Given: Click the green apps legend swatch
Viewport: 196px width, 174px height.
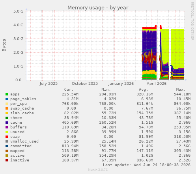Looking at the screenshot, I should tap(7, 94).
